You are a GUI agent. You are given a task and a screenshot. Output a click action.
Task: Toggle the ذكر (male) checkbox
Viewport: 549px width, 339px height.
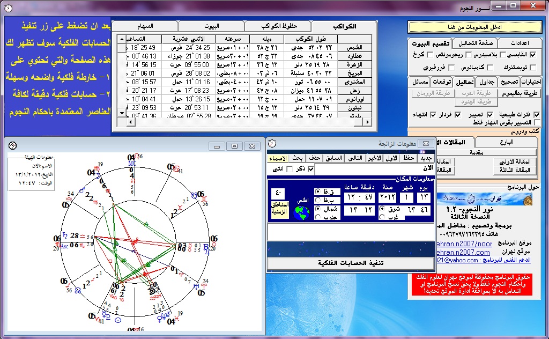click(310, 169)
